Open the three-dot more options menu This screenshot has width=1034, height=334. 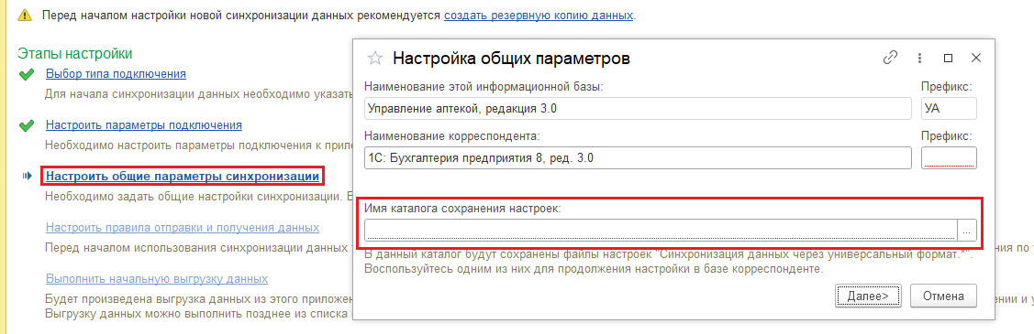(919, 58)
